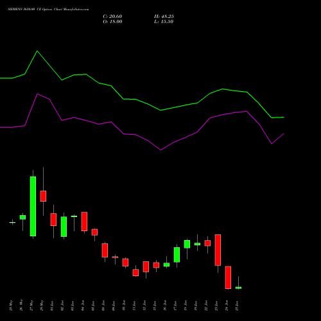Click the close value C: 20.60
Viewport: 321px width, 321px height.
(x=112, y=17)
